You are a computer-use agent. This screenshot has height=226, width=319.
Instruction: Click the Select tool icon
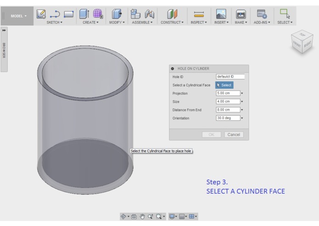285,14
